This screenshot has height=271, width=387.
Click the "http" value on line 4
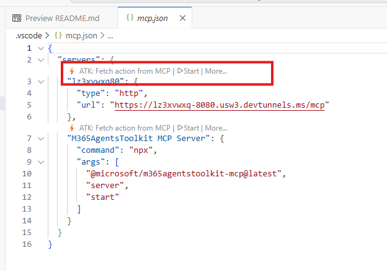coord(129,93)
